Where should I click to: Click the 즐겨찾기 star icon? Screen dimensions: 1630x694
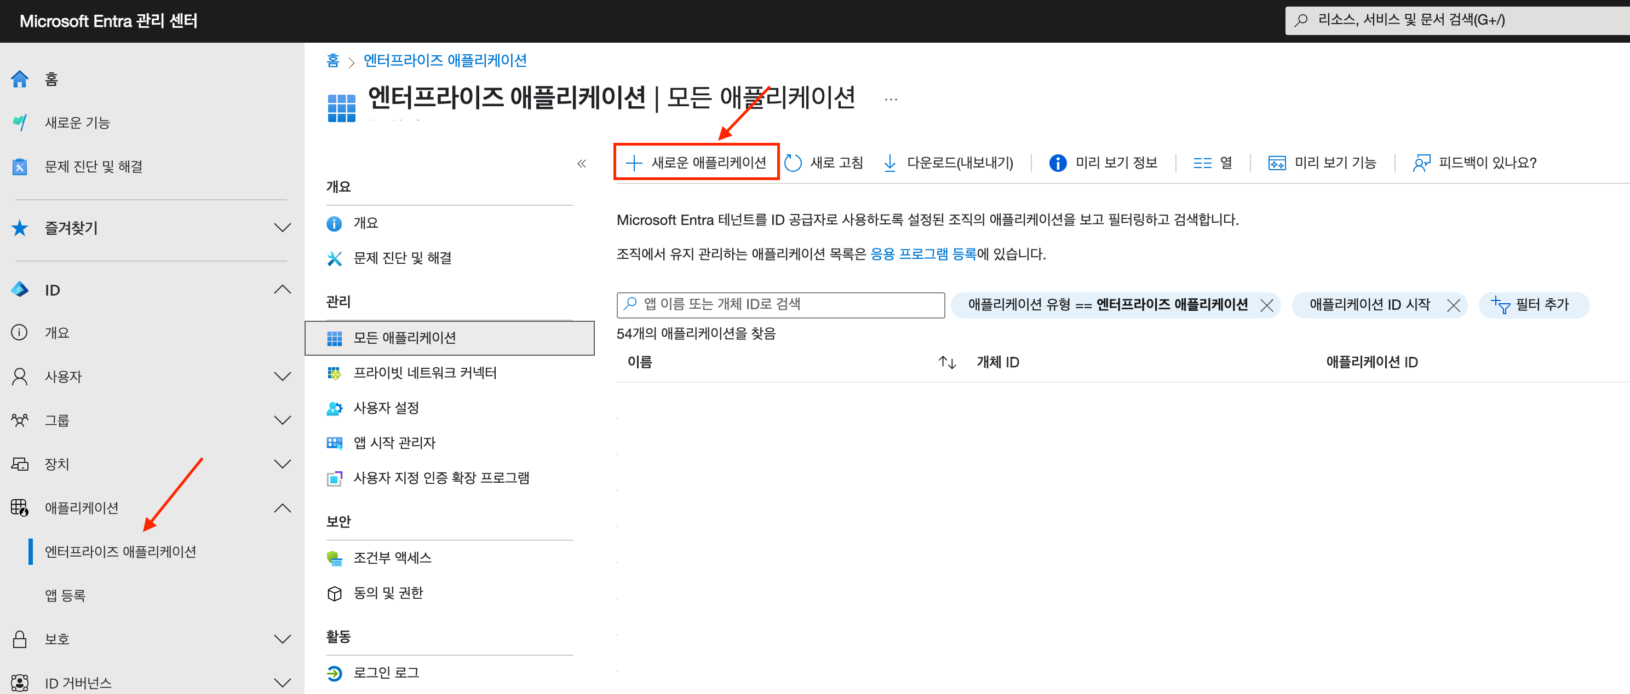point(20,228)
